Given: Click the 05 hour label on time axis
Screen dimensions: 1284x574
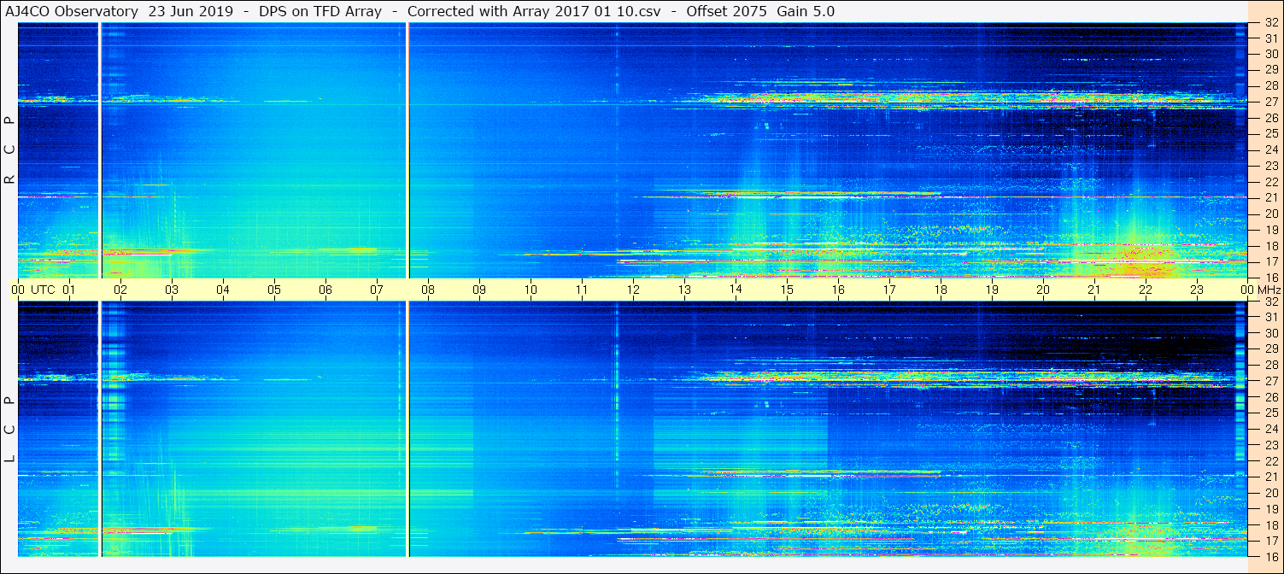Looking at the screenshot, I should (274, 290).
